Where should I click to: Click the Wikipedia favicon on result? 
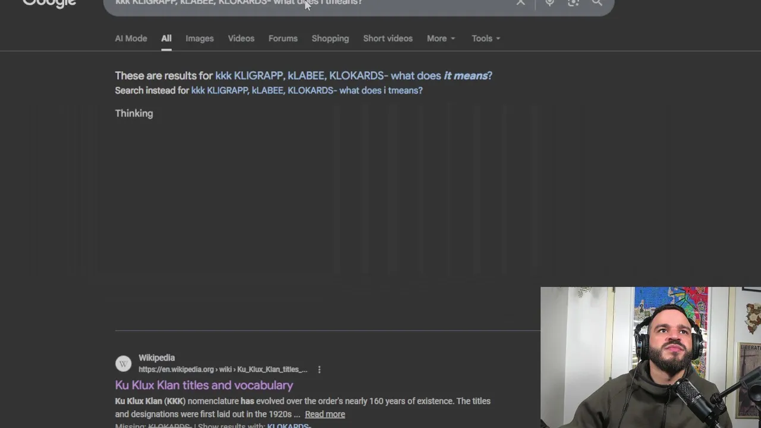[123, 363]
